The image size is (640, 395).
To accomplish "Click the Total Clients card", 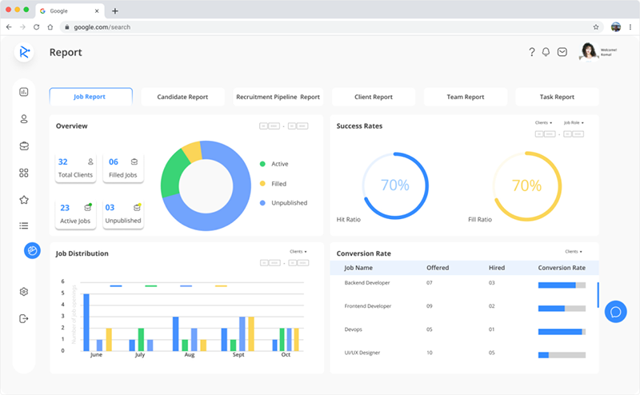I will 75,168.
